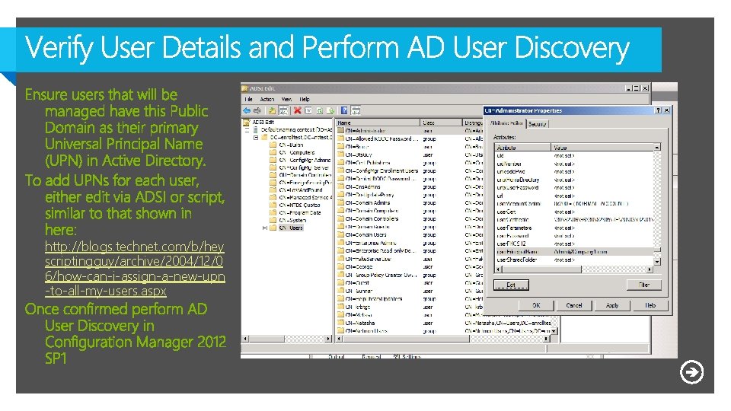731x411 pixels.
Task: Select the Attribute Editor tab
Action: 506,123
